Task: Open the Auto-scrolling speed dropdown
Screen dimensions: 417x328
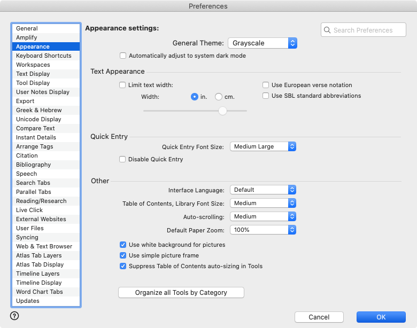Action: click(x=262, y=216)
